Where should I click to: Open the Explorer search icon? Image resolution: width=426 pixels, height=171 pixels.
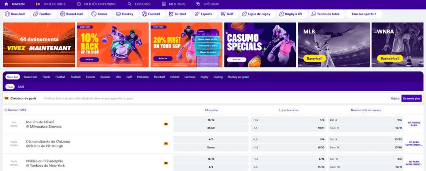point(130,4)
